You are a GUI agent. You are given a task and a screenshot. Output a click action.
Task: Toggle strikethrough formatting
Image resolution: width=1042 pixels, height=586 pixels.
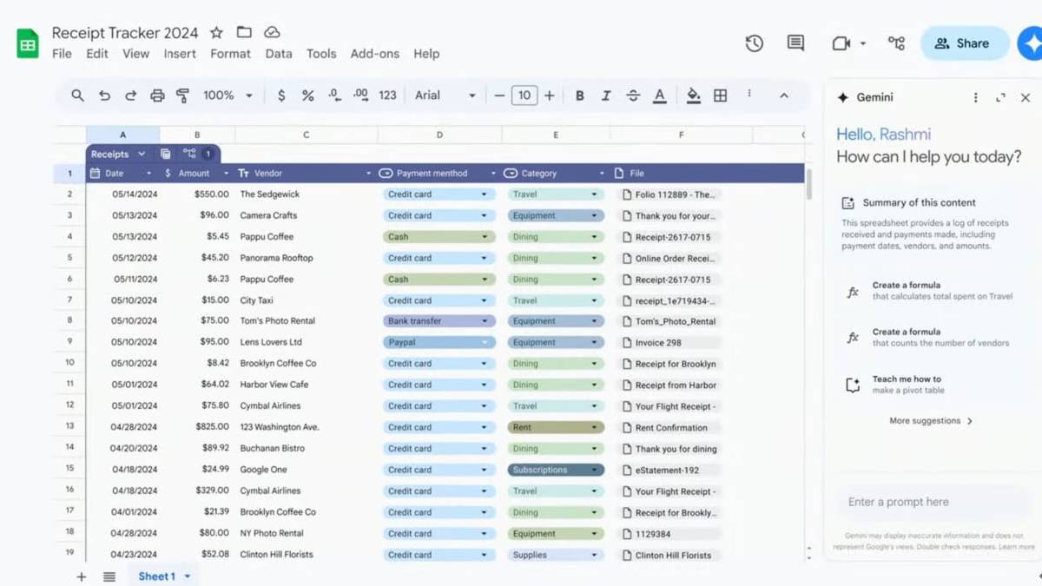click(633, 95)
